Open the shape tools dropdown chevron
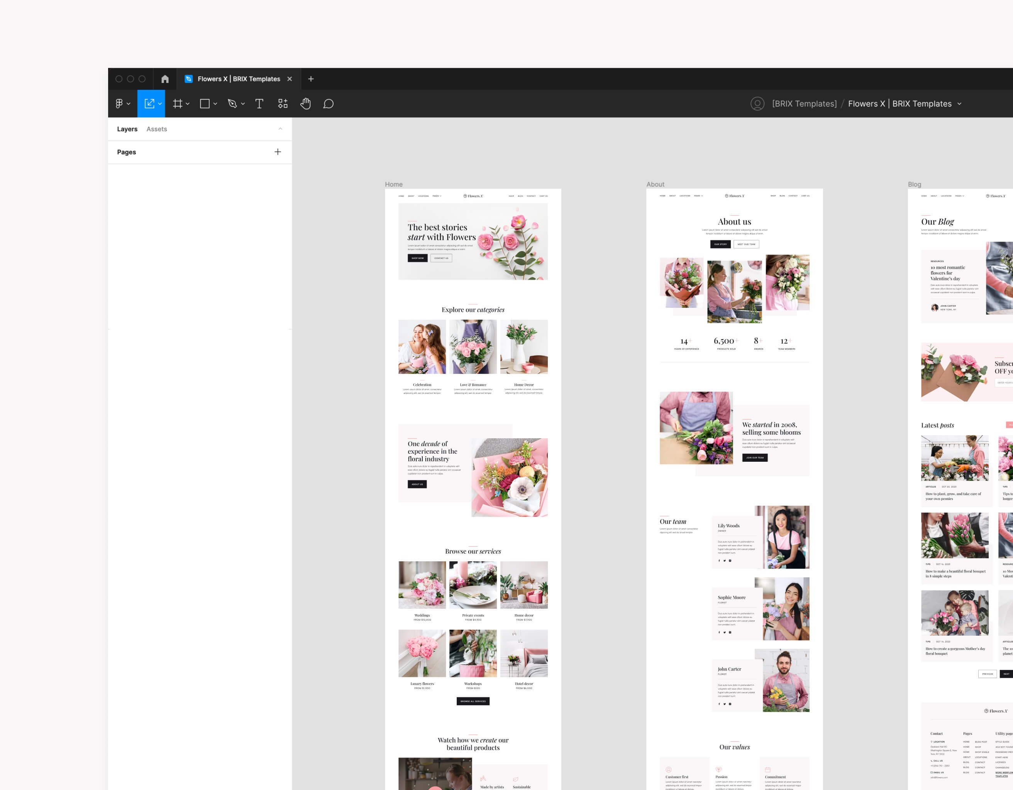Viewport: 1013px width, 790px height. [215, 104]
